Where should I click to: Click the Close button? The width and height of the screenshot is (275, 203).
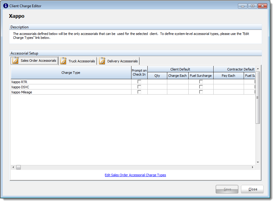point(252,189)
